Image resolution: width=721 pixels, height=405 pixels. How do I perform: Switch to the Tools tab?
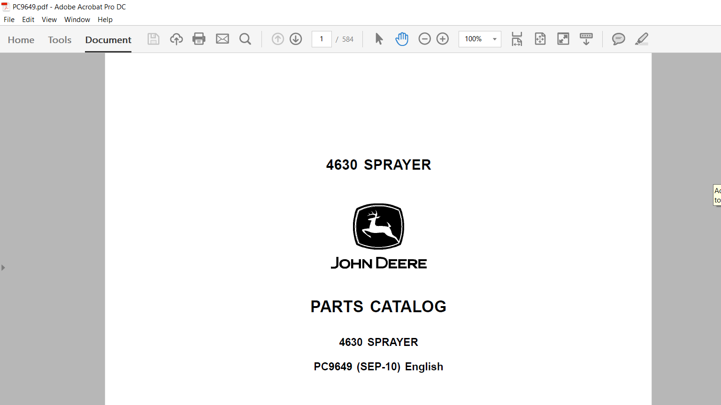click(x=60, y=40)
